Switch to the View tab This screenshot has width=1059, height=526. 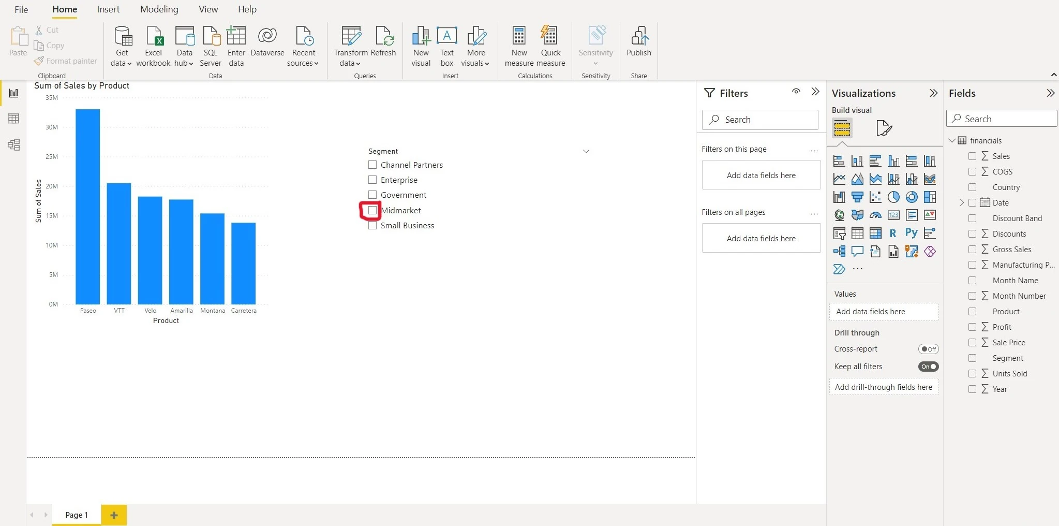pyautogui.click(x=208, y=9)
